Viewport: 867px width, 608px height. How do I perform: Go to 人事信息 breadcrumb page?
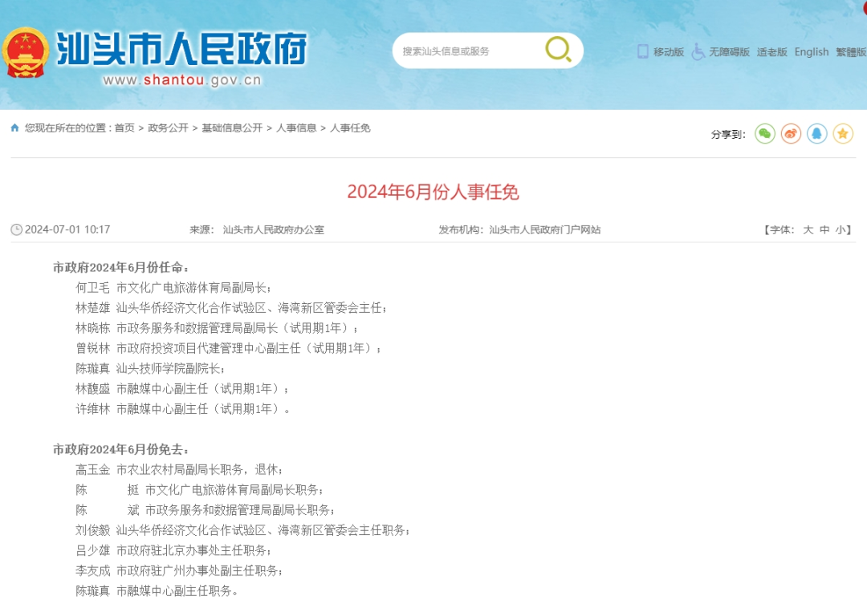tap(296, 128)
